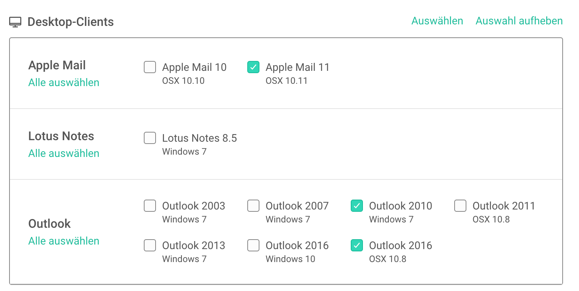The height and width of the screenshot is (291, 579).
Task: Select the Outlook 2007 checkbox
Action: [x=253, y=206]
